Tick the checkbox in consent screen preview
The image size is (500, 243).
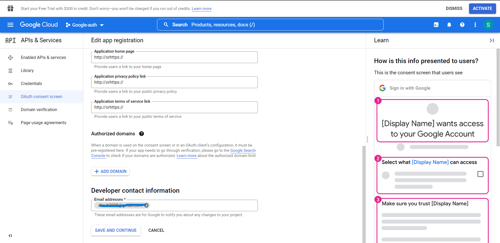pyautogui.click(x=480, y=174)
